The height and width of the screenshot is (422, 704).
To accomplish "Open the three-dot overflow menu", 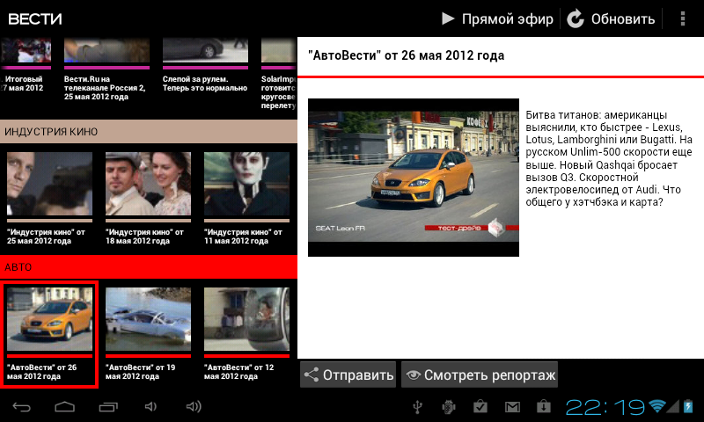I will tap(683, 18).
